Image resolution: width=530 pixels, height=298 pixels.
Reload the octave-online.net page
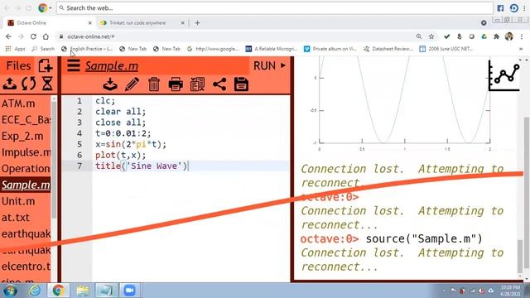pos(33,36)
